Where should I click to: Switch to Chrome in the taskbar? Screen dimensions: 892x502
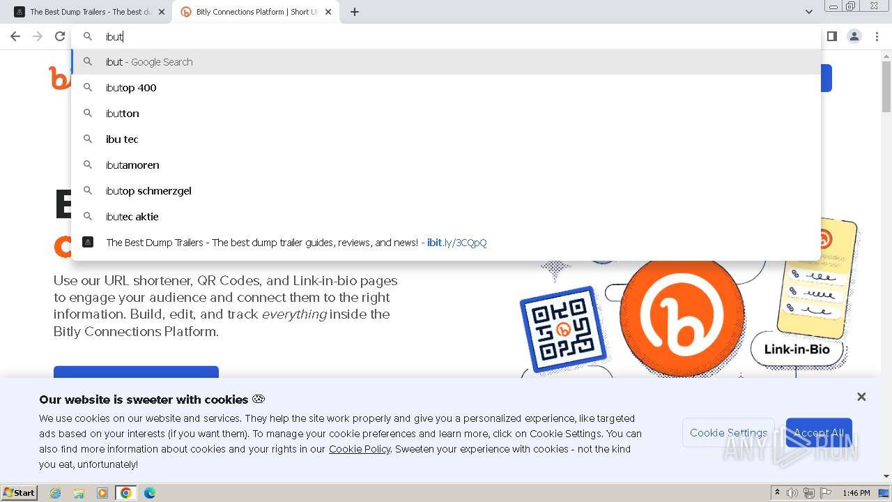click(126, 493)
